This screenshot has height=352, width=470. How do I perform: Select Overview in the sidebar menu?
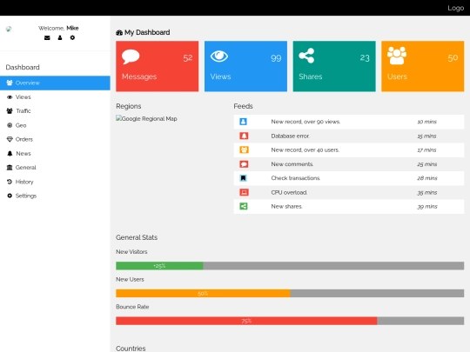tap(55, 83)
